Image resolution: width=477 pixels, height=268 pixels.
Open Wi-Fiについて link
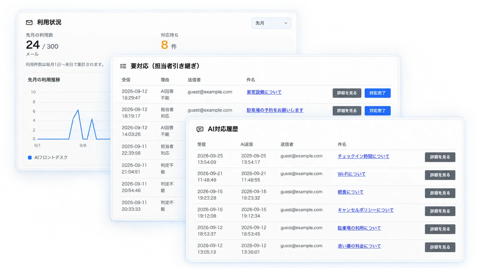point(351,174)
